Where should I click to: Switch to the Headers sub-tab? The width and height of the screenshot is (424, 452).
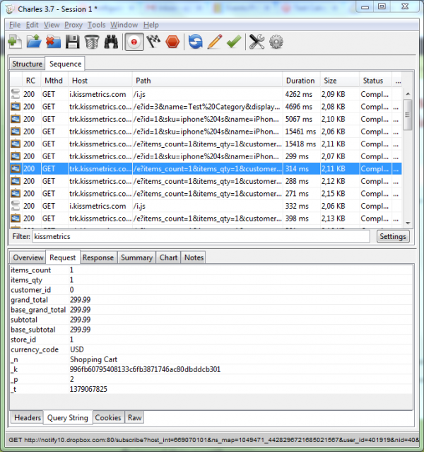(x=28, y=417)
